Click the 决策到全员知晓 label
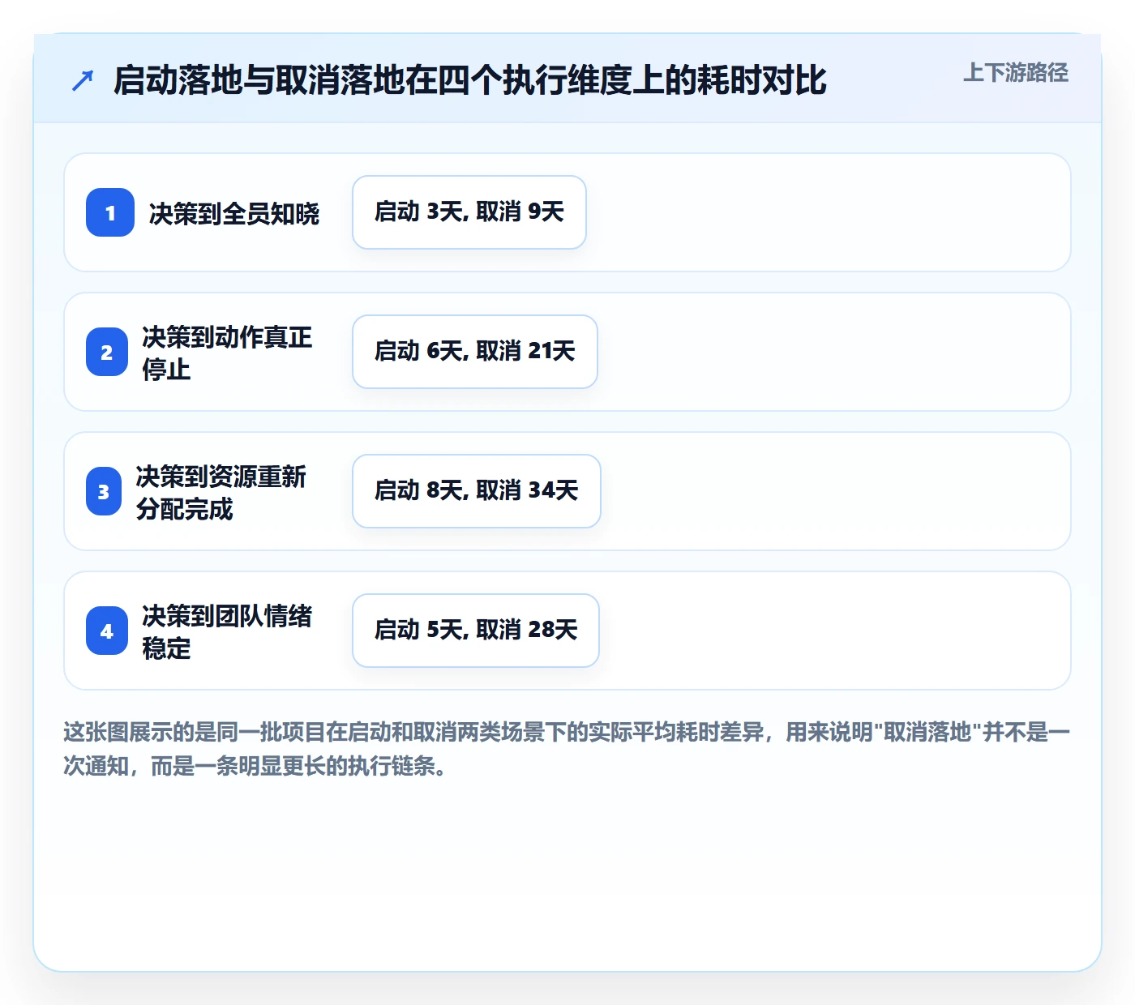 click(x=234, y=213)
